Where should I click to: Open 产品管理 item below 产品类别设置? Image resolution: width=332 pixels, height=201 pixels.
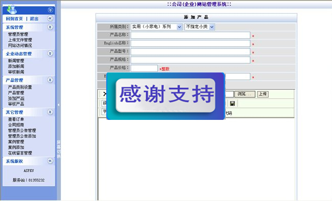point(16,93)
